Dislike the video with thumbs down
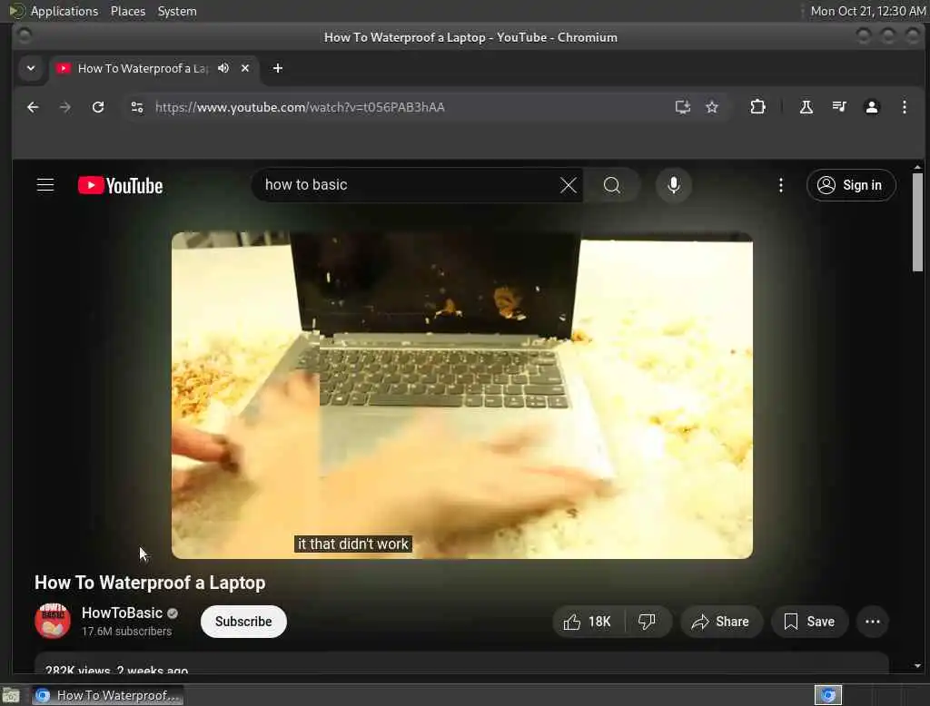 pyautogui.click(x=647, y=622)
